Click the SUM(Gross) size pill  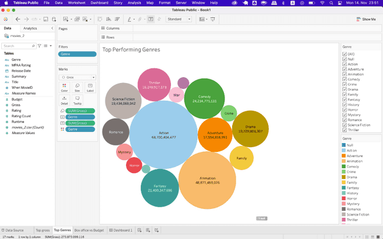click(x=80, y=111)
